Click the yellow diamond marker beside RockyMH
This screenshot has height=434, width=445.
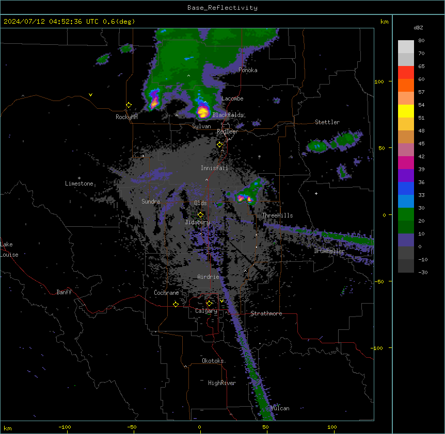129,105
